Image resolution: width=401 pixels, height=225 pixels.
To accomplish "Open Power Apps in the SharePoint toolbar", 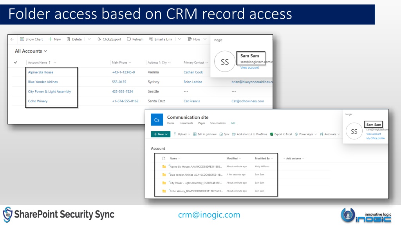I will click(304, 134).
